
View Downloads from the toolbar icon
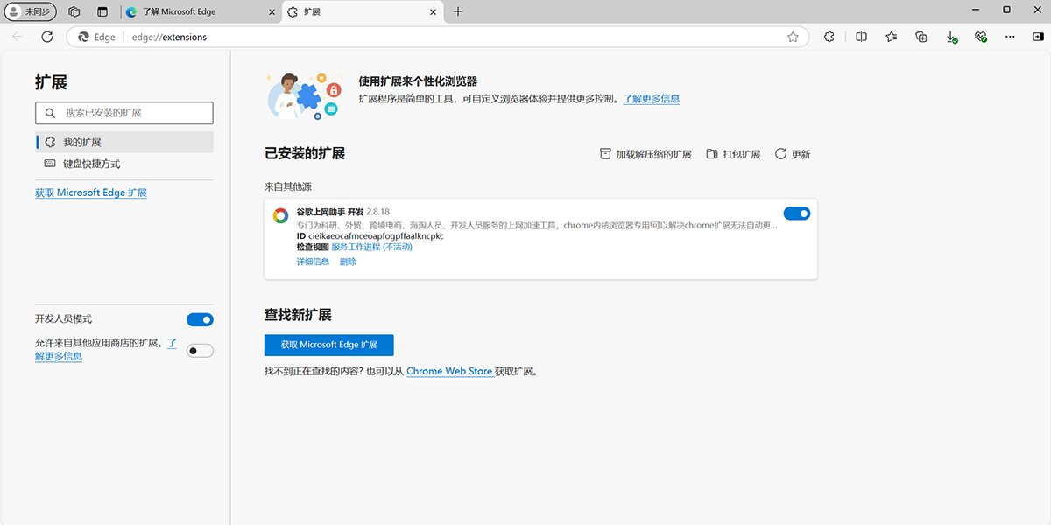pyautogui.click(x=951, y=37)
